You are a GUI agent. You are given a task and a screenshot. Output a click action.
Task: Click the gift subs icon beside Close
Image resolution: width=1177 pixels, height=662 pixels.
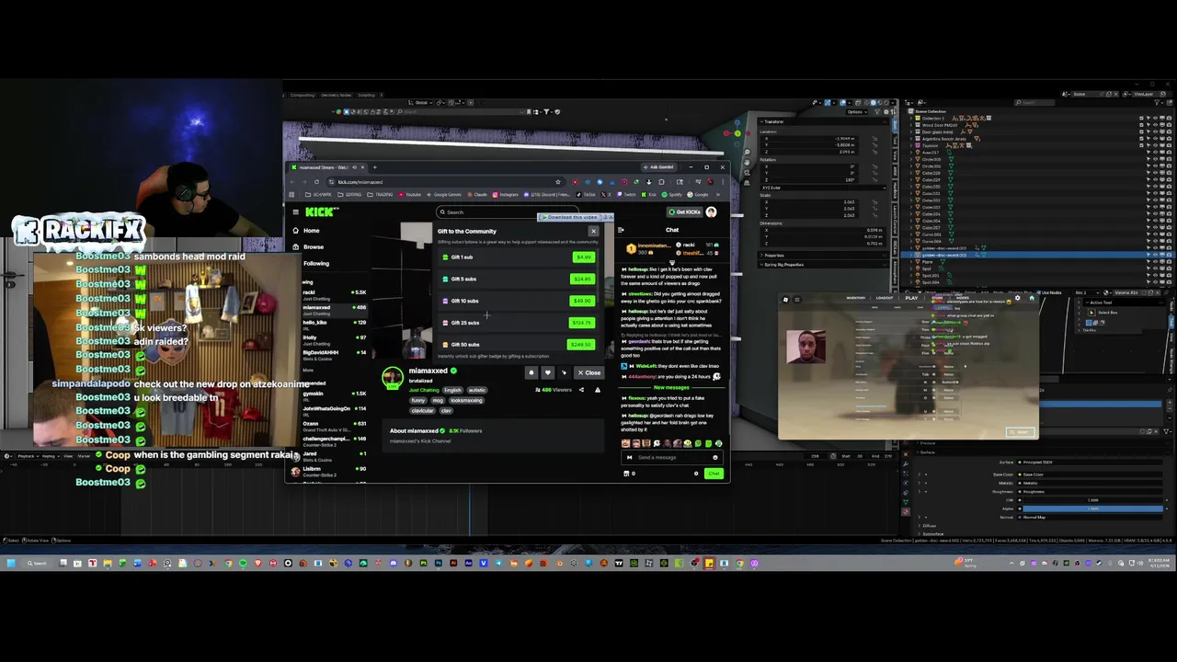(x=564, y=372)
